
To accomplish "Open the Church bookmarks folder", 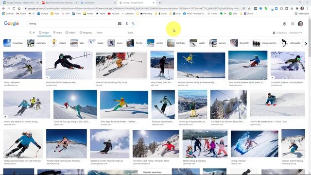I will coord(246,14).
